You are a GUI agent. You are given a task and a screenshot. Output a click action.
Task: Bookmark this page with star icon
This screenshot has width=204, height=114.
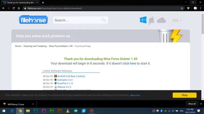click(182, 8)
